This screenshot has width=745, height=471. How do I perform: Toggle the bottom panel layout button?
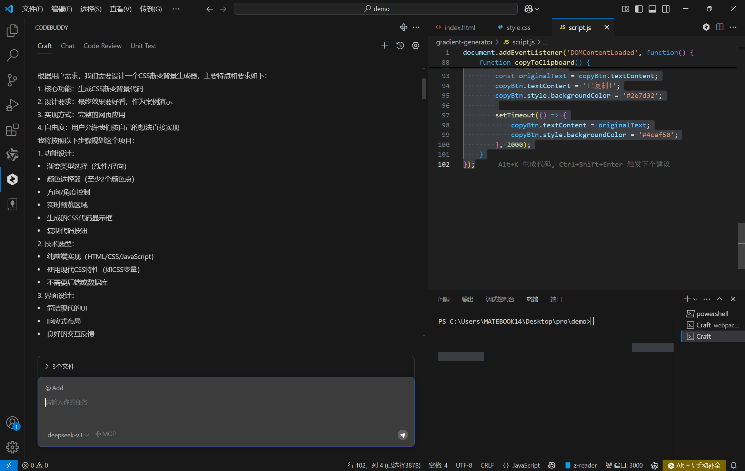coord(652,9)
